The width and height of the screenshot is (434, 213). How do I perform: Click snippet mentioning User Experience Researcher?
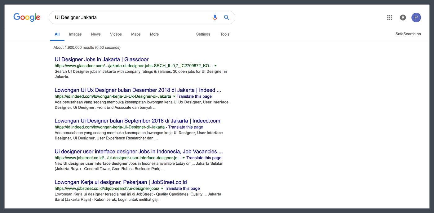pyautogui.click(x=139, y=135)
